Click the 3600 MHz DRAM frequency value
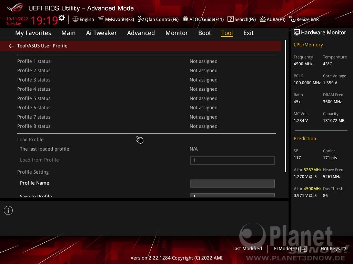Viewport: 353px width, 264px height. pyautogui.click(x=332, y=102)
